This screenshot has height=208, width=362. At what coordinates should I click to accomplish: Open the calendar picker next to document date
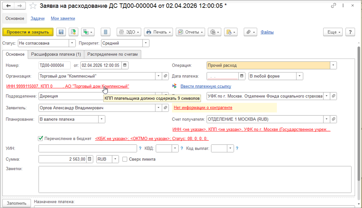[x=125, y=65]
